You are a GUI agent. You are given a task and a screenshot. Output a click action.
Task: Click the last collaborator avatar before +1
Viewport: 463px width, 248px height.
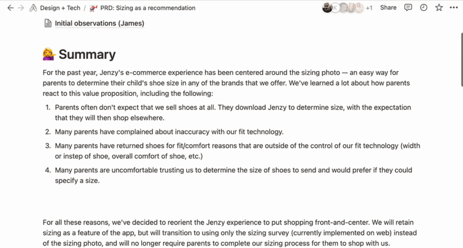point(359,8)
